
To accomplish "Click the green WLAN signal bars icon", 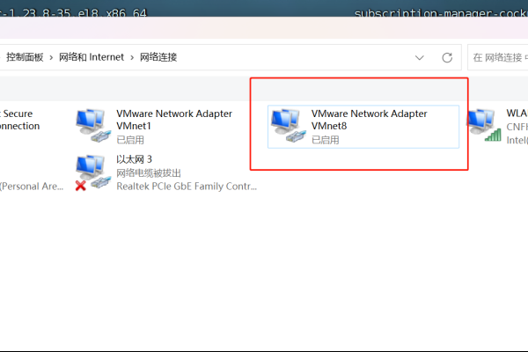I will click(494, 135).
